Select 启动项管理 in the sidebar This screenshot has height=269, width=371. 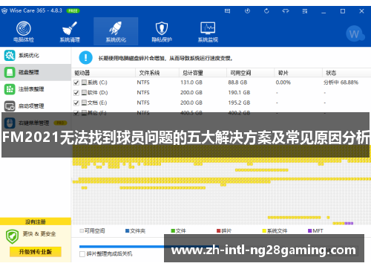(36, 106)
